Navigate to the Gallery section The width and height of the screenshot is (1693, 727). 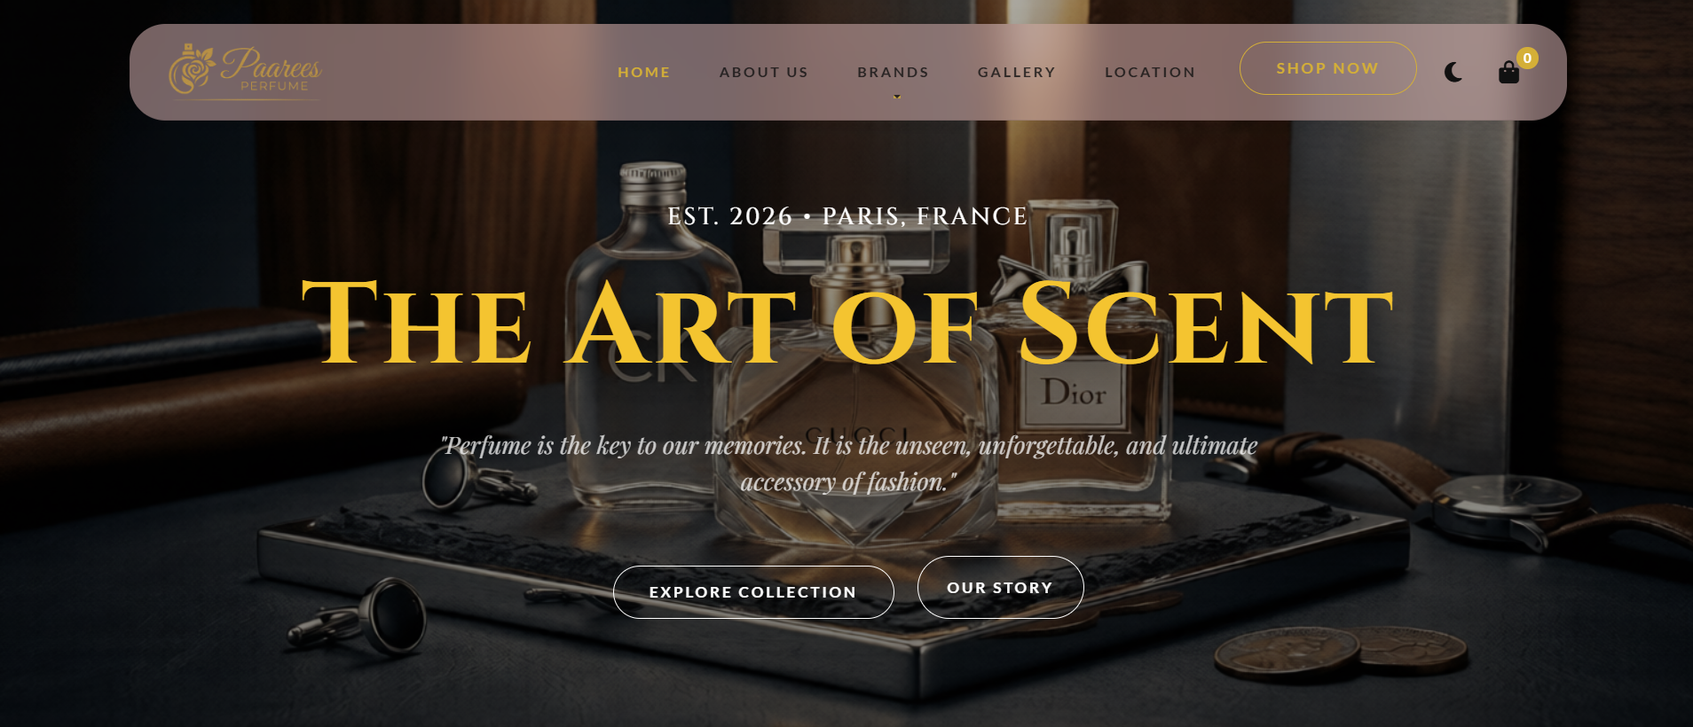[1017, 72]
